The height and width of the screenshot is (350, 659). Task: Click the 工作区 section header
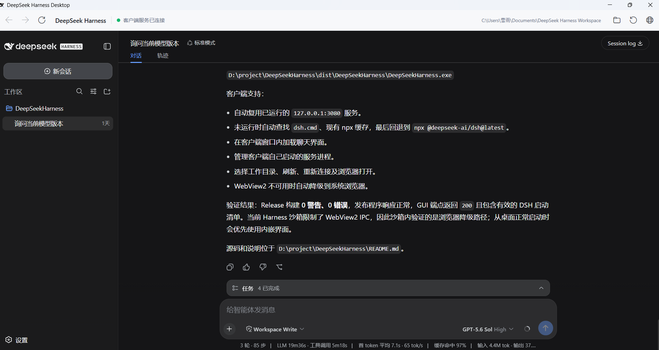pos(13,92)
